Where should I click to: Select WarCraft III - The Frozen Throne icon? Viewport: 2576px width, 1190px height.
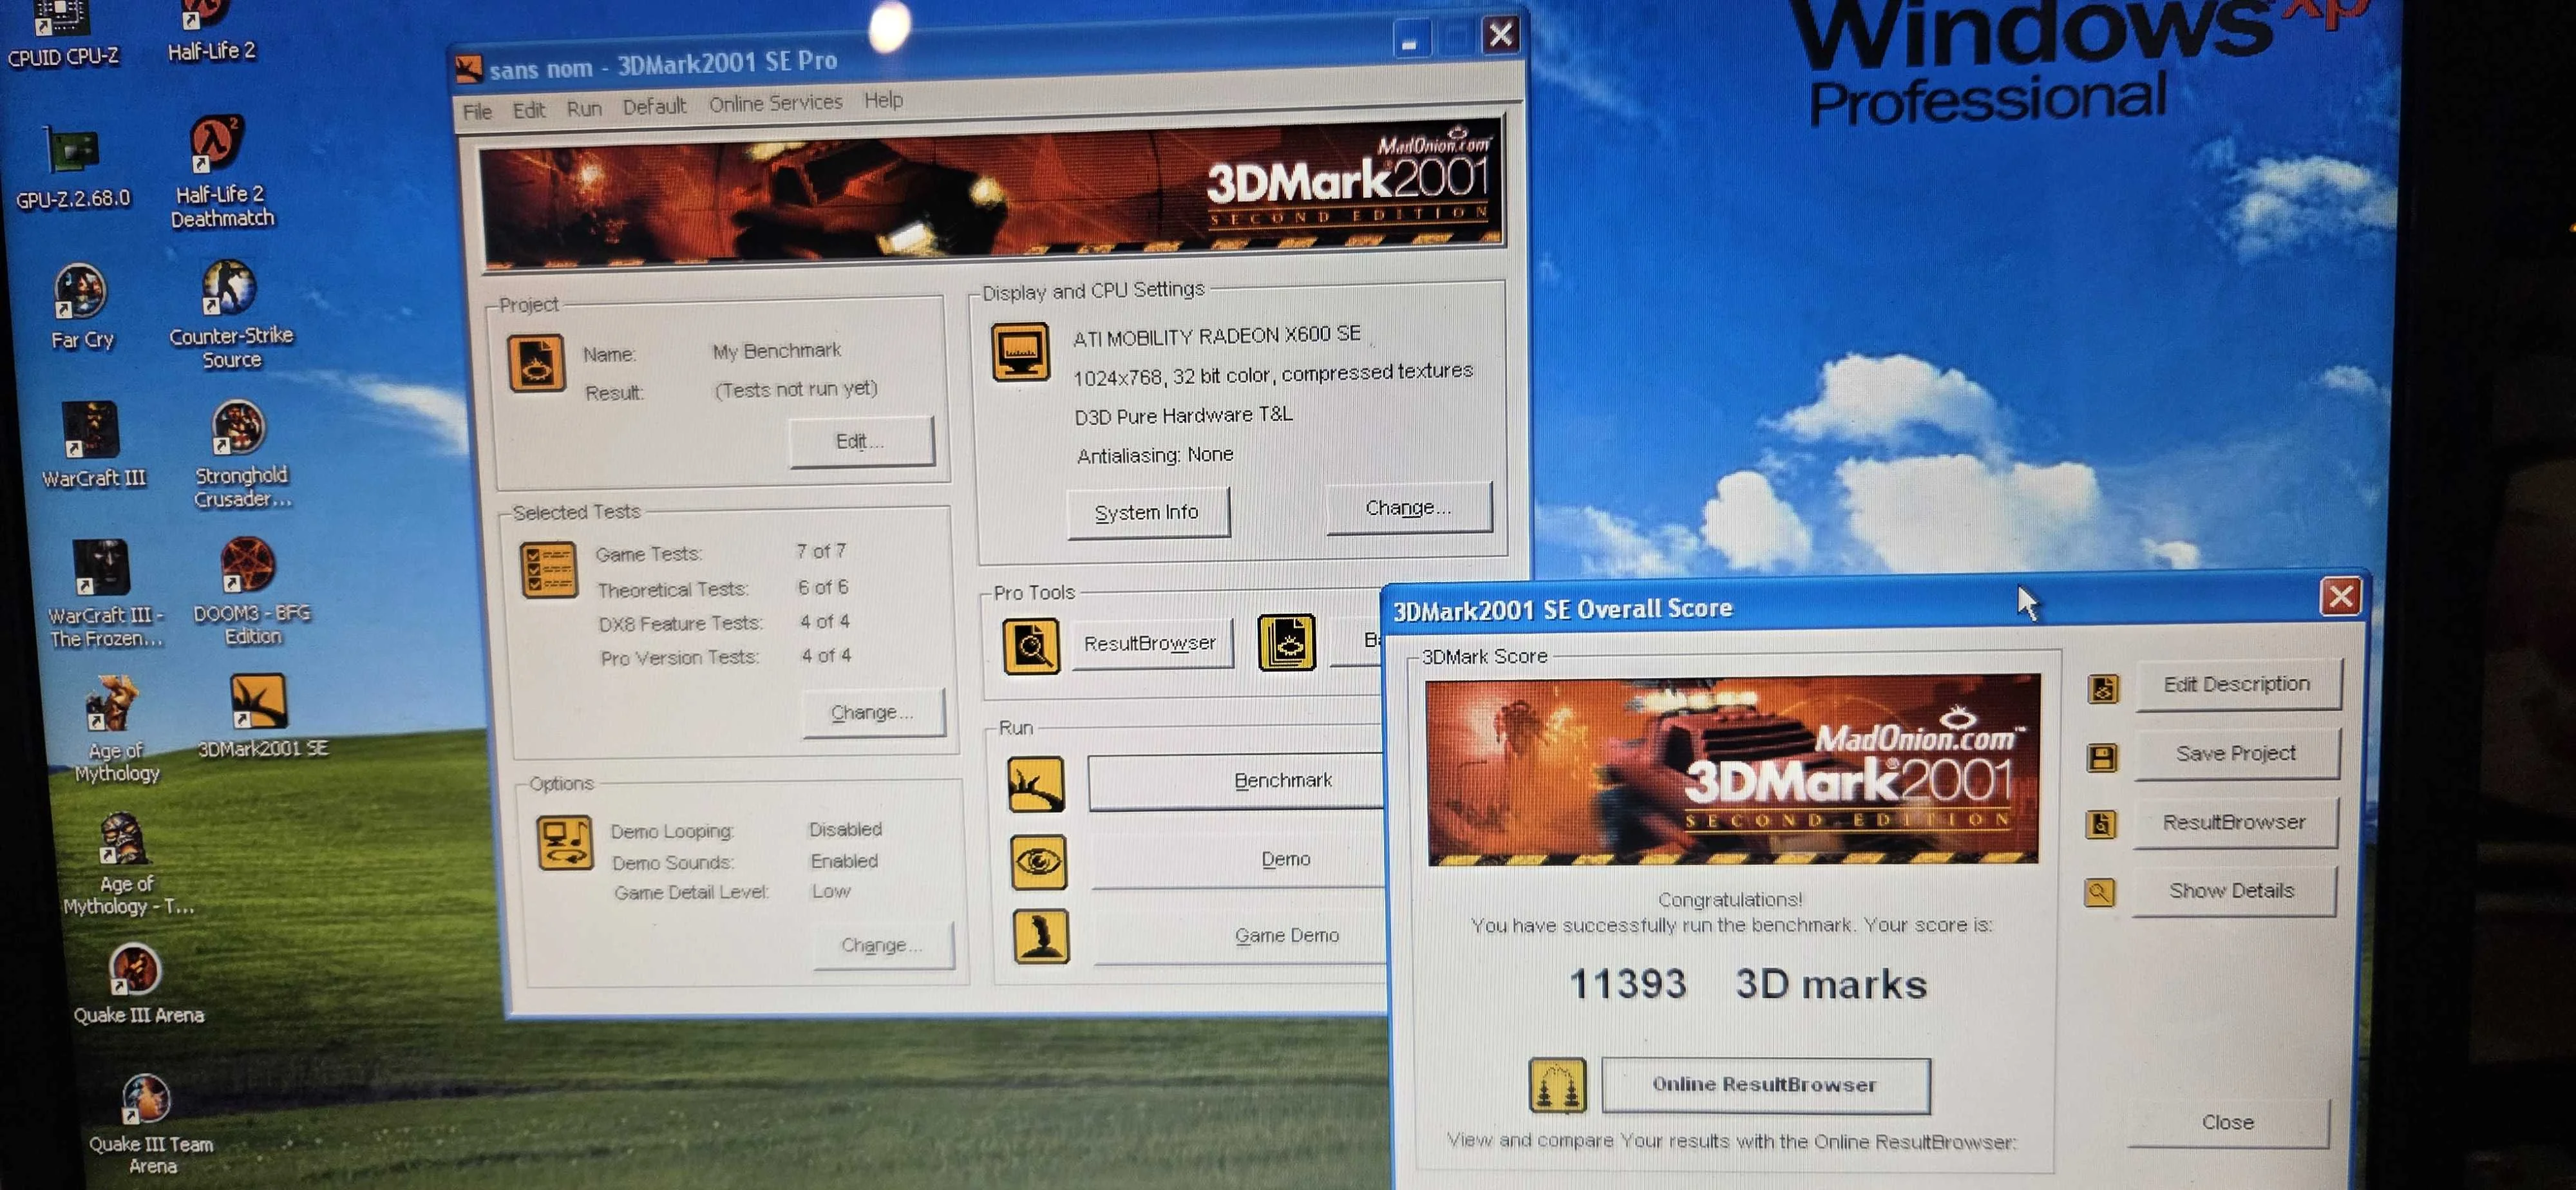click(x=104, y=594)
